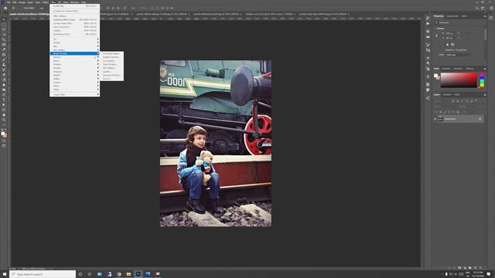Image resolution: width=495 pixels, height=278 pixels.
Task: Expand the Sharpen filter submenu
Action: [x=74, y=72]
